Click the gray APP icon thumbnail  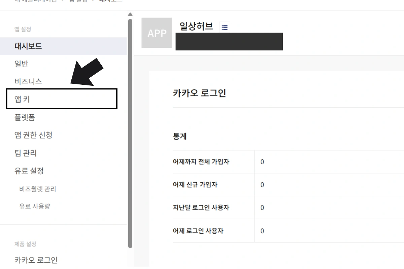point(157,33)
